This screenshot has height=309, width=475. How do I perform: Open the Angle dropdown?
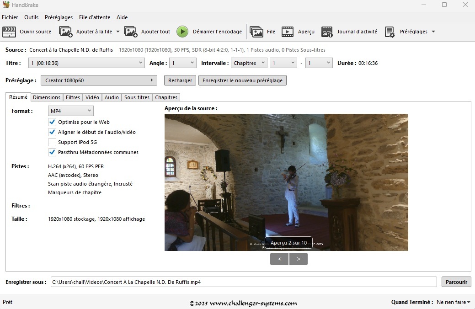pyautogui.click(x=183, y=63)
